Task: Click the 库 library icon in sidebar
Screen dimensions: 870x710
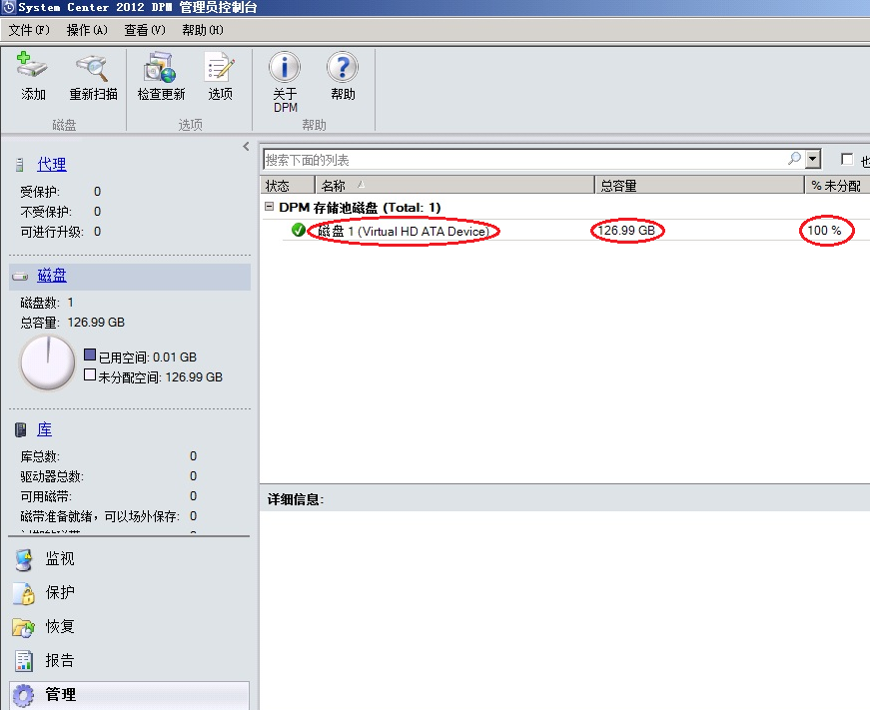Action: pyautogui.click(x=21, y=429)
